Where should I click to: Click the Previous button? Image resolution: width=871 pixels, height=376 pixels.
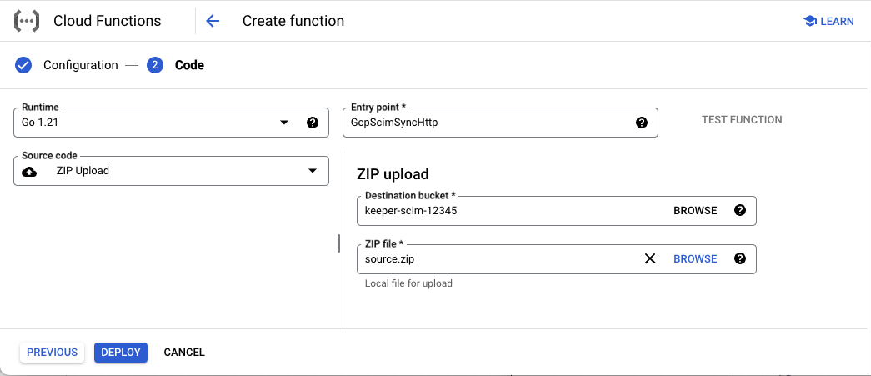pos(52,353)
